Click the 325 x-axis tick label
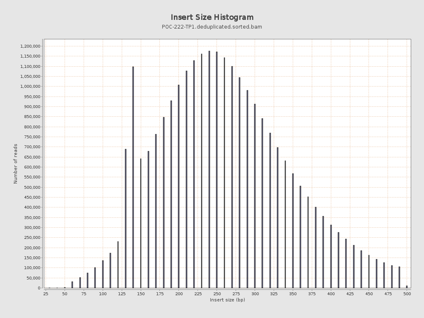The image size is (424, 318). [x=274, y=294]
